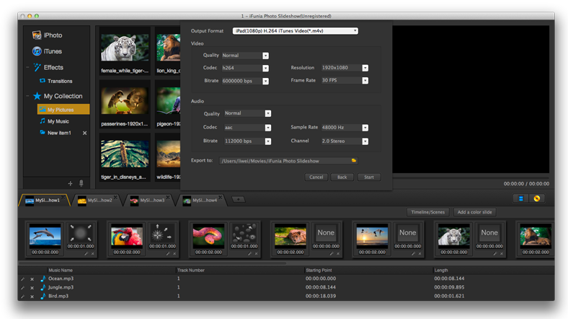Open Transitions under Effects
This screenshot has height=319, width=568.
(x=56, y=81)
